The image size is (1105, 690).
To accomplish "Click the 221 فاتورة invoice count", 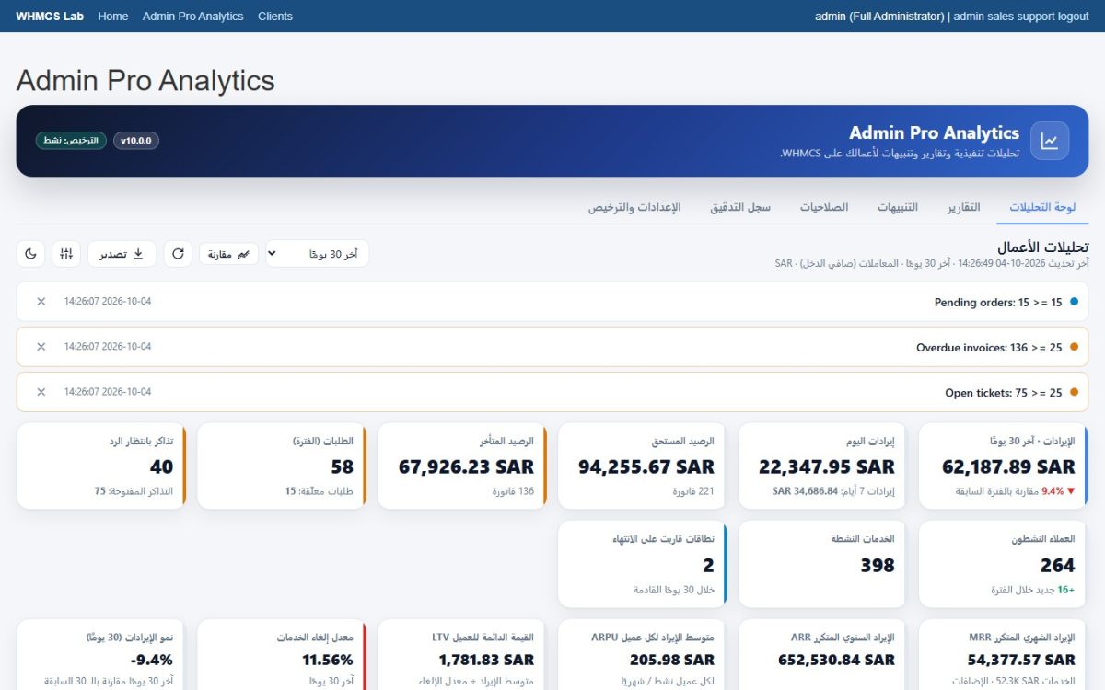I will [692, 491].
